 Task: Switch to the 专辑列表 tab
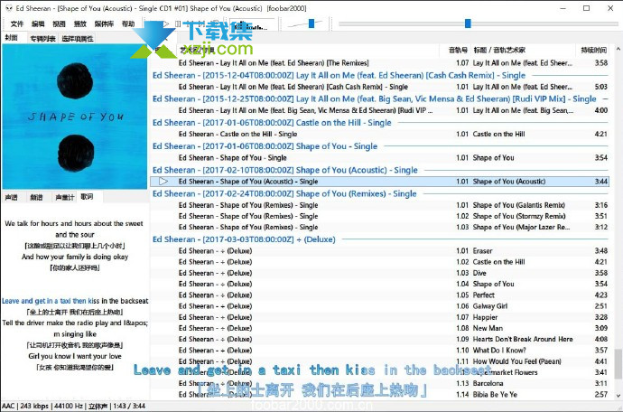[x=42, y=39]
